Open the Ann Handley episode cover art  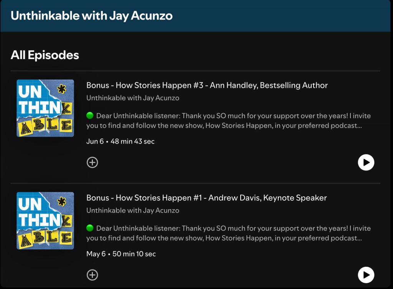45,108
